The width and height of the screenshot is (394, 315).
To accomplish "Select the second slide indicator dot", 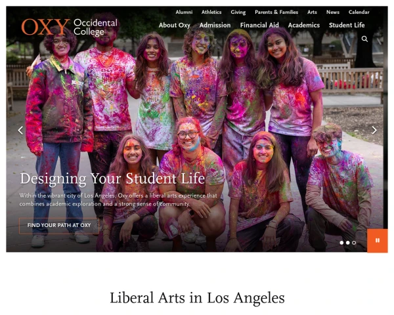I will click(348, 243).
